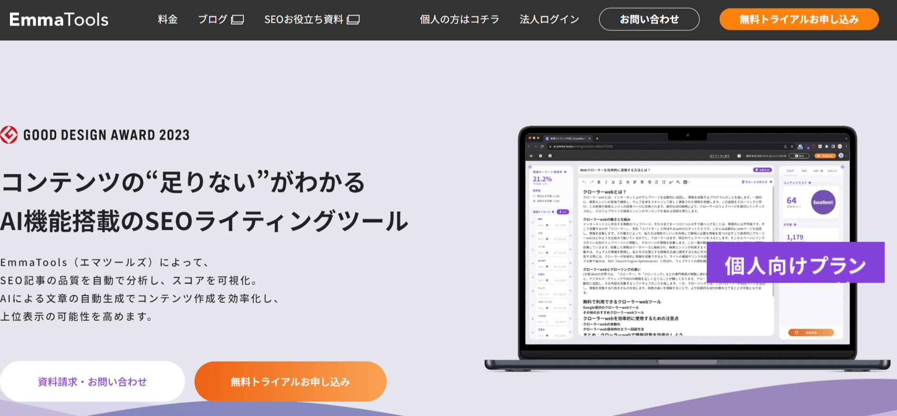Open the 料金 pricing page

tap(168, 19)
